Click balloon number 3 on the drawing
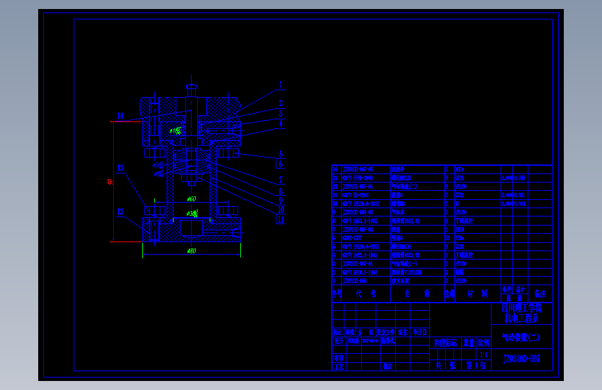 281,114
